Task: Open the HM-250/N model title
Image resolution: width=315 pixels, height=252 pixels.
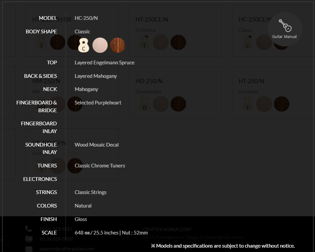Action: click(x=46, y=81)
